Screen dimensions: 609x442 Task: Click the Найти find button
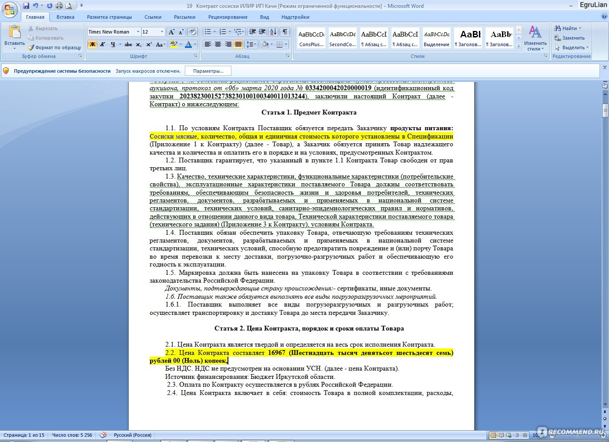[x=568, y=28]
